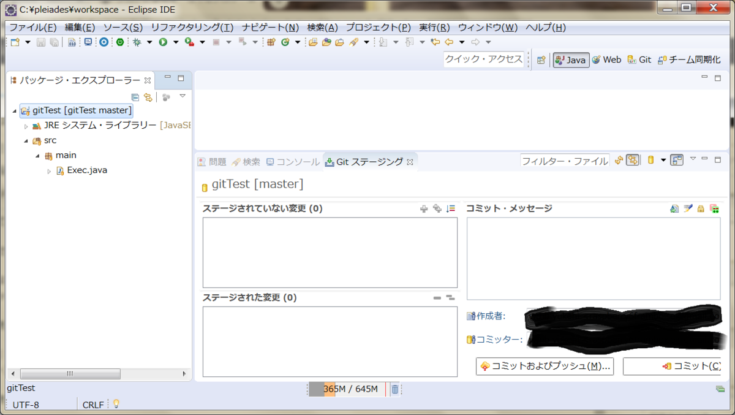The image size is (735, 415).
Task: Switch to the 問題 tab
Action: [212, 162]
